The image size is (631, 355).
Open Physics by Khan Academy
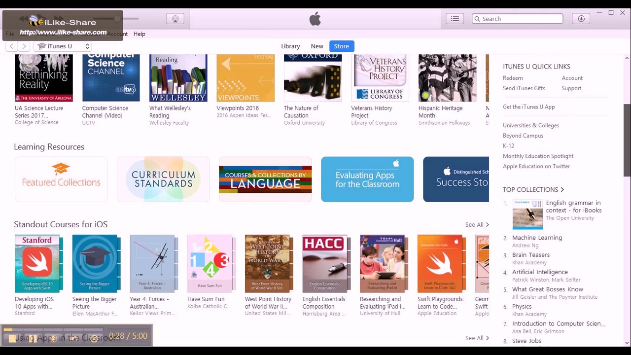click(522, 307)
